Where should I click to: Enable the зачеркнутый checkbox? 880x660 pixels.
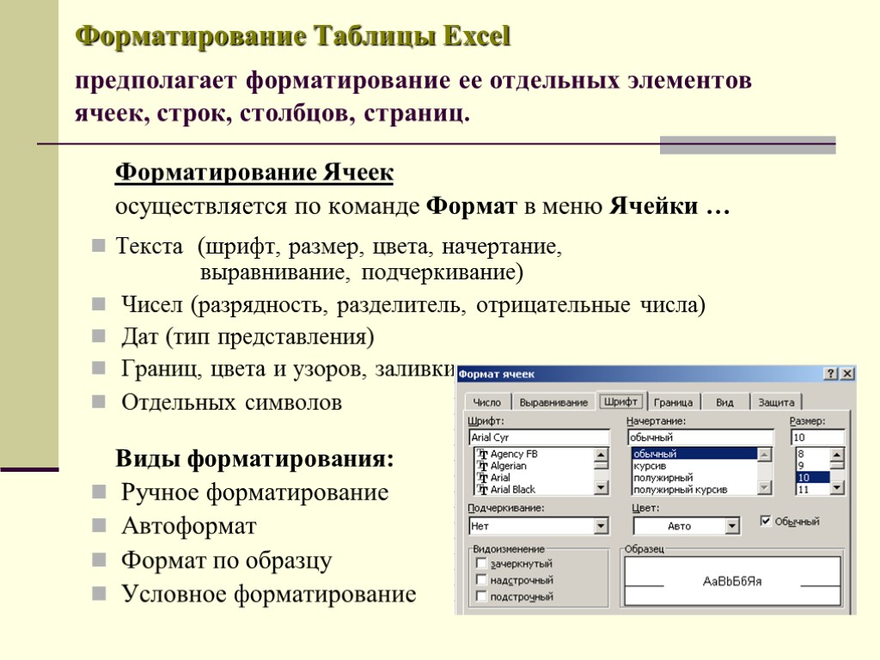pyautogui.click(x=481, y=563)
